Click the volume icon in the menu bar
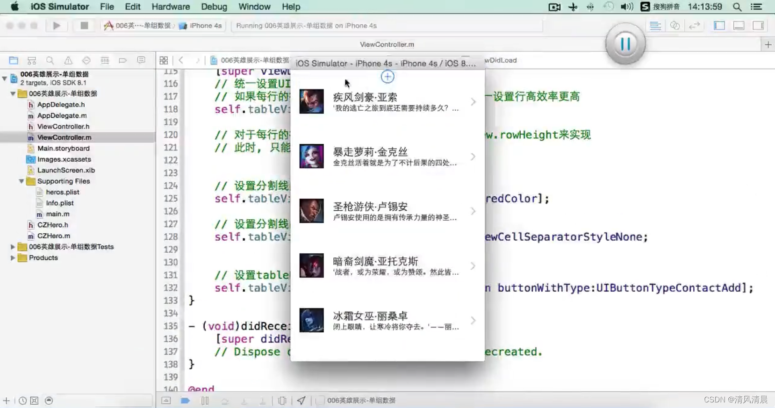Image resolution: width=775 pixels, height=408 pixels. (x=627, y=7)
